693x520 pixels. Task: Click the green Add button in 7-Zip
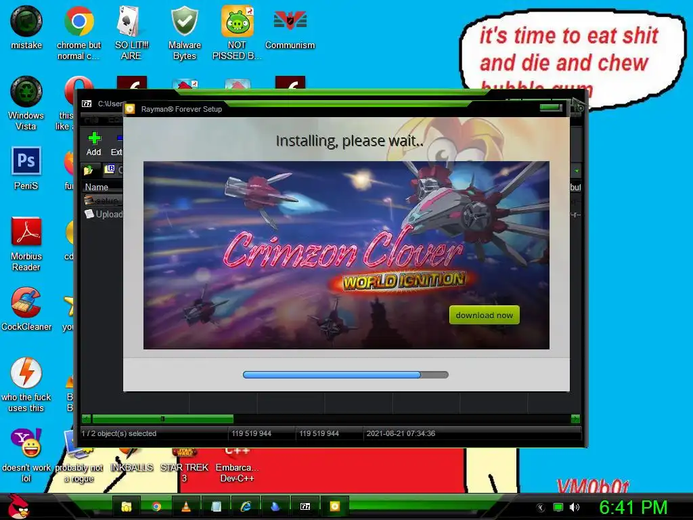93,144
